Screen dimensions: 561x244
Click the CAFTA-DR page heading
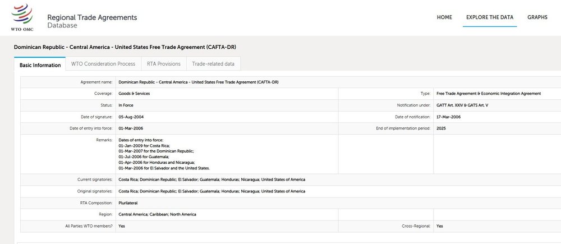point(125,47)
